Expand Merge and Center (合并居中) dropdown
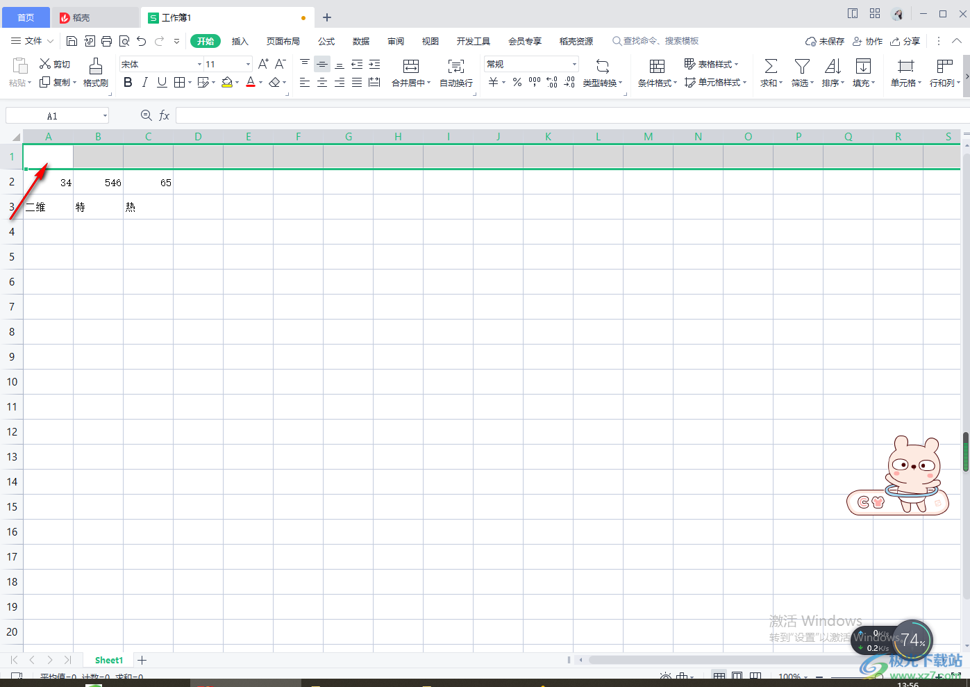 (x=428, y=83)
